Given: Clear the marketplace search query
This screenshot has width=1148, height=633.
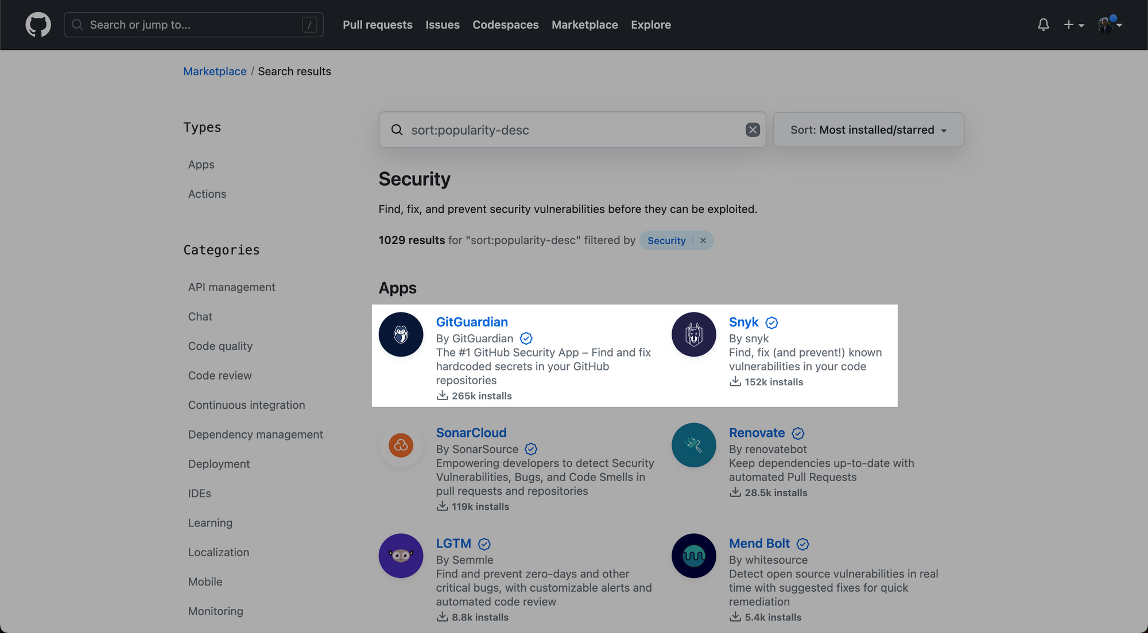Looking at the screenshot, I should (x=753, y=130).
